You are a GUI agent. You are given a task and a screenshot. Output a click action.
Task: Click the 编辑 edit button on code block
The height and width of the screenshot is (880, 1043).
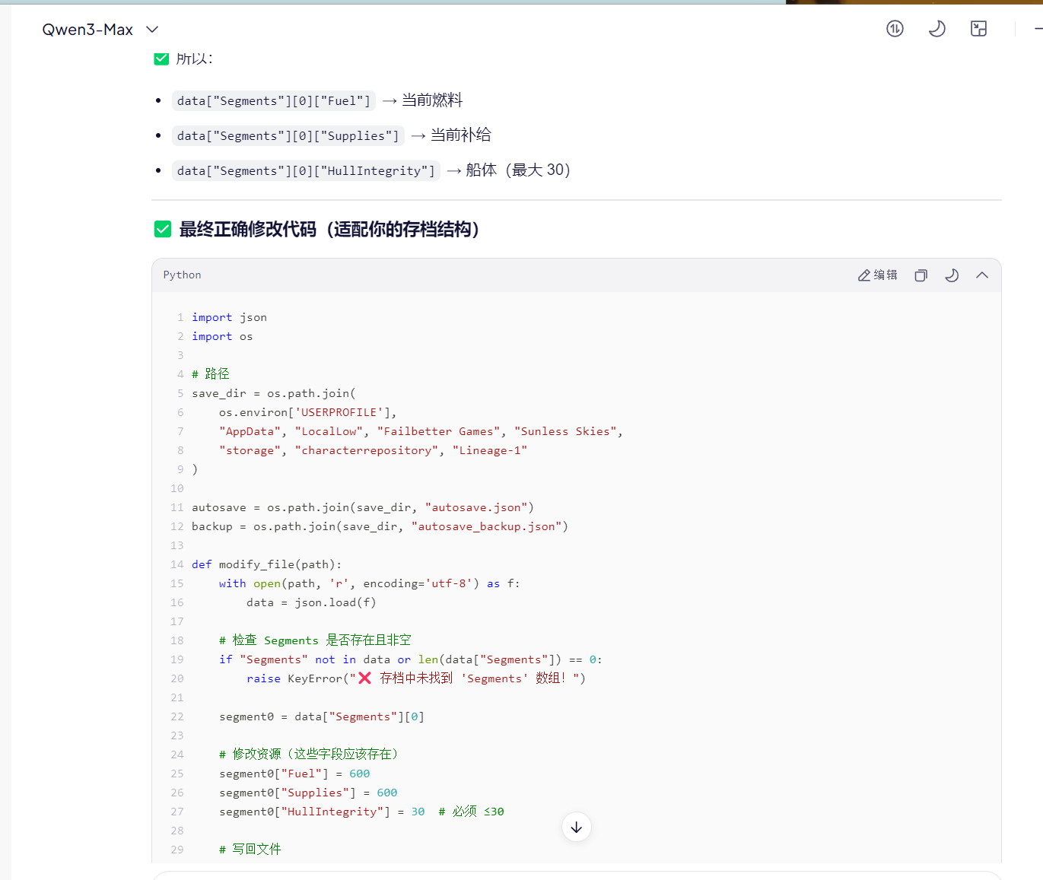pos(877,275)
